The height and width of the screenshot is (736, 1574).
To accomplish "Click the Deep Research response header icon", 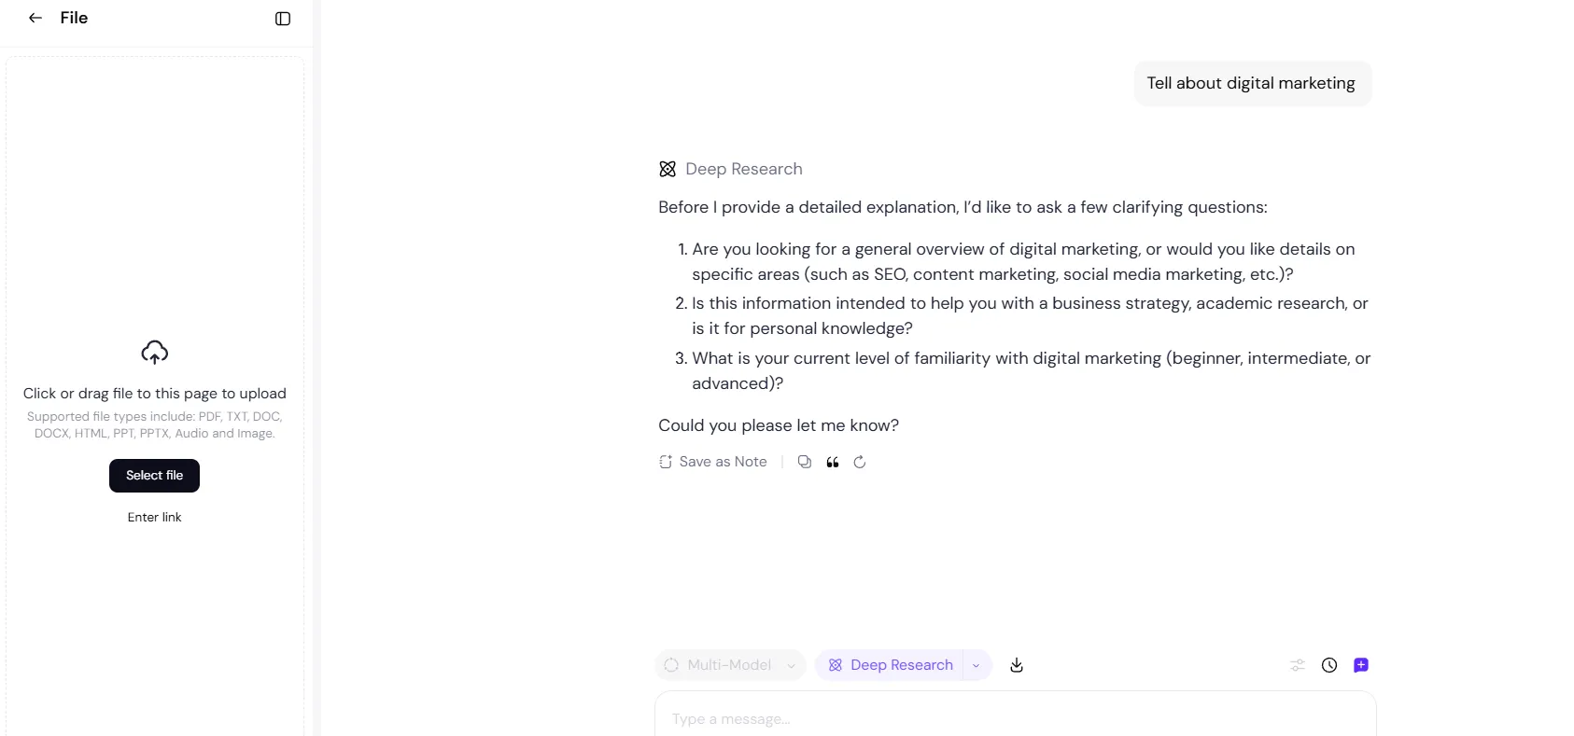I will point(668,169).
